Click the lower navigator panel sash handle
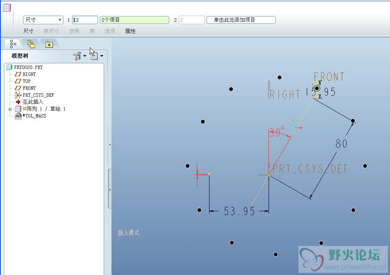Image resolution: width=390 pixels, height=275 pixels. tap(109, 189)
